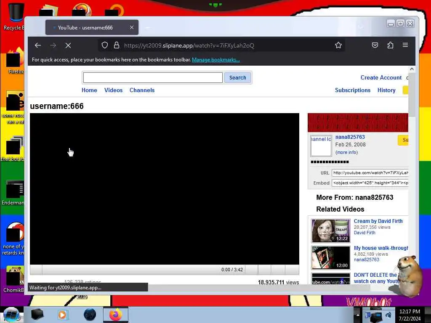Stop loading the page
This screenshot has height=323, width=431.
coord(68,45)
